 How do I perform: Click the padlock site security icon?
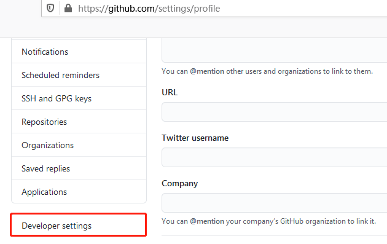(x=68, y=8)
